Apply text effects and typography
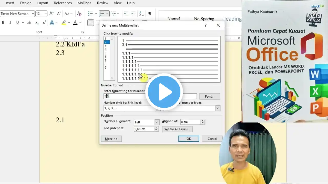Viewport: 328px width, 184px height. tap(52, 22)
